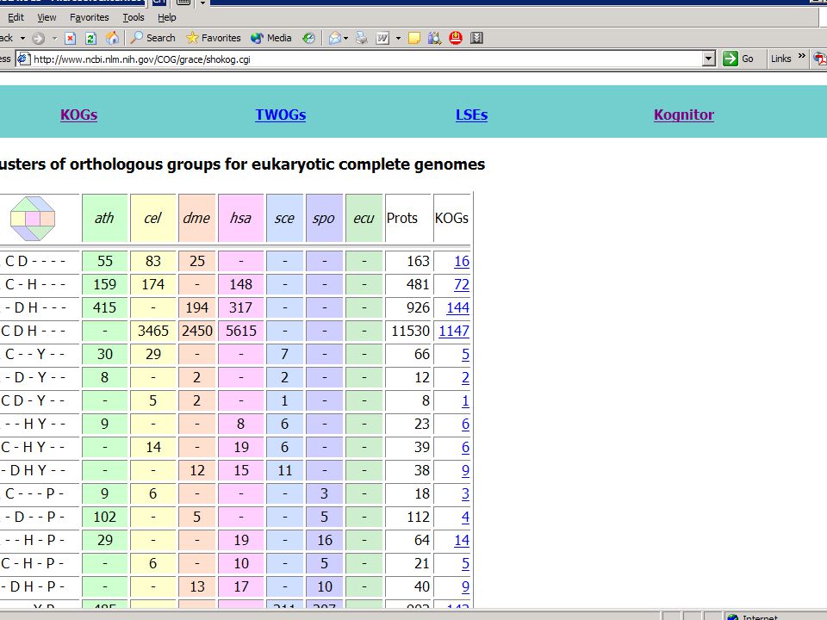
Task: Open the 14 KOGs link
Action: [462, 540]
